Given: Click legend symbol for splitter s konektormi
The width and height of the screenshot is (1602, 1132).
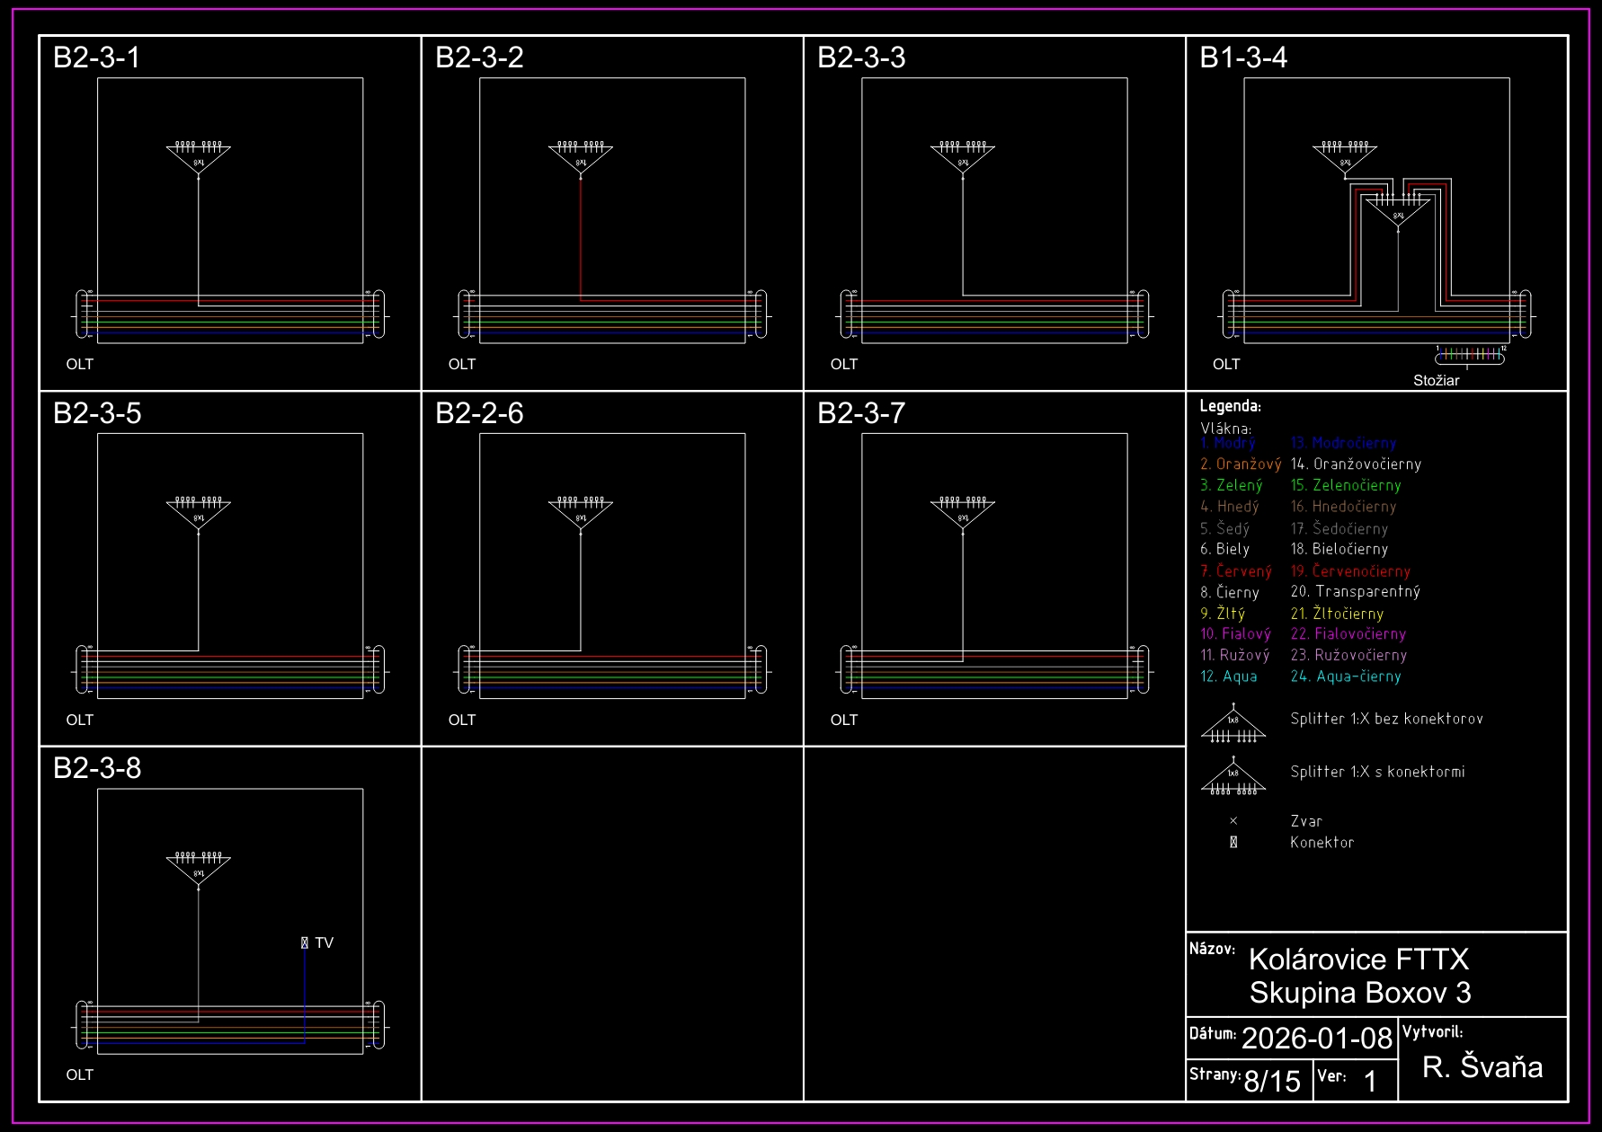Looking at the screenshot, I should [x=1233, y=778].
